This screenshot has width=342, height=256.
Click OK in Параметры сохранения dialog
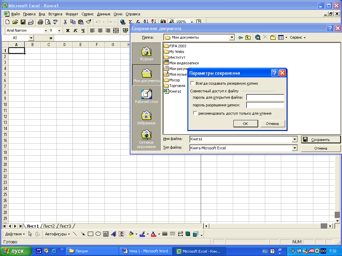click(245, 124)
